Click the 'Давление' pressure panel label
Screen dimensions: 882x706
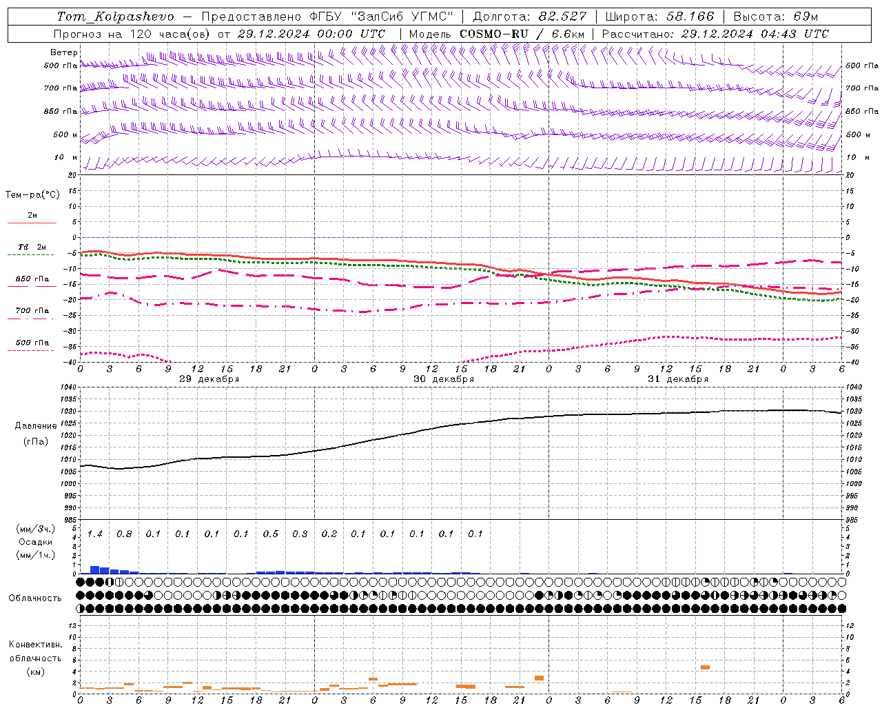[36, 426]
